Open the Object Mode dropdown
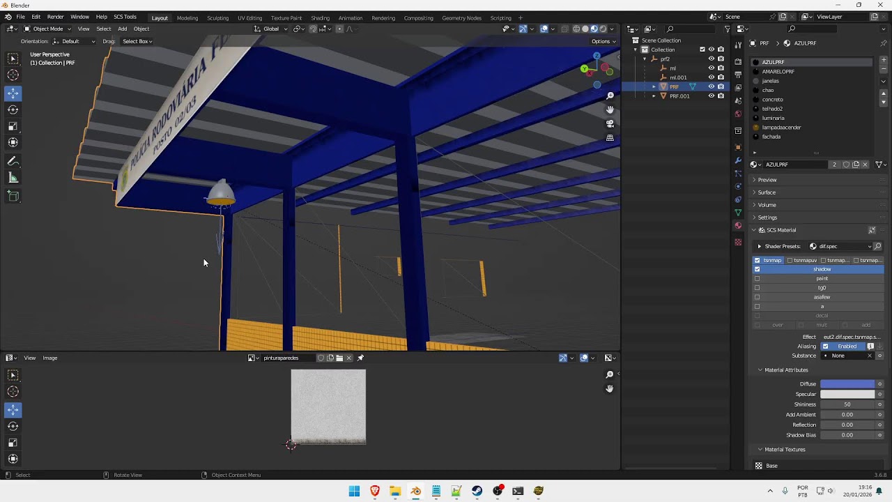 (47, 29)
